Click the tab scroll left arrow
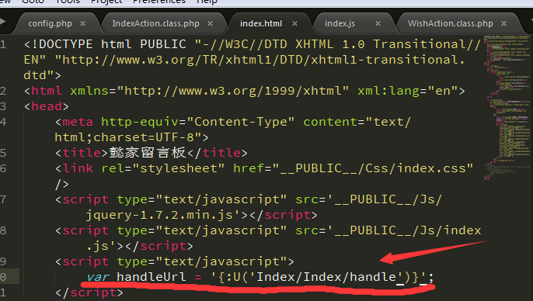This screenshot has height=301, width=533. pyautogui.click(x=3, y=22)
